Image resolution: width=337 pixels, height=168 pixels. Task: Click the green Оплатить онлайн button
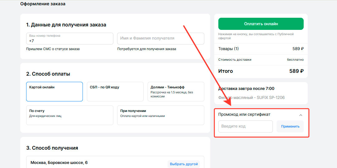(x=261, y=24)
